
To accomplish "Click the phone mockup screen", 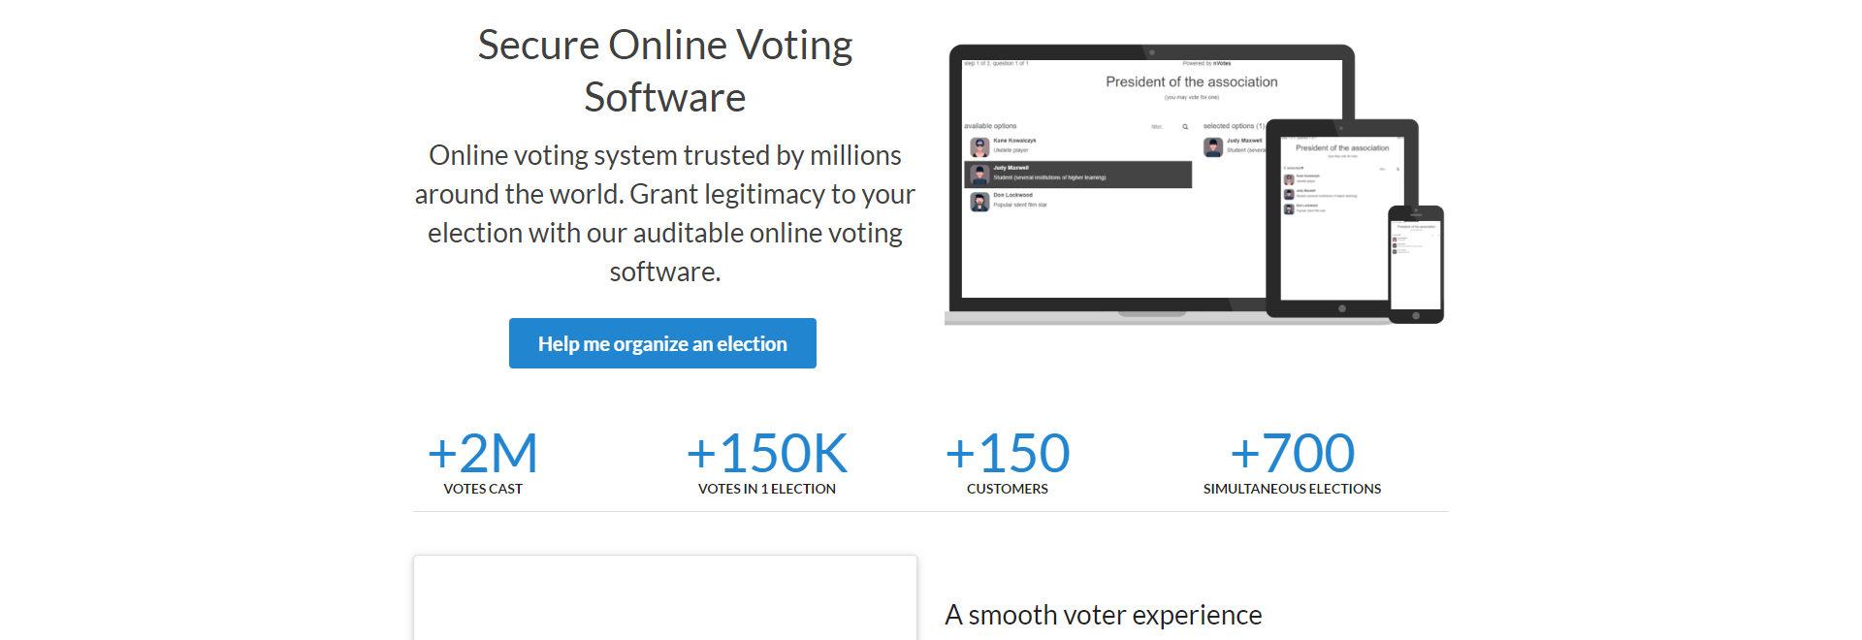I will click(1416, 263).
